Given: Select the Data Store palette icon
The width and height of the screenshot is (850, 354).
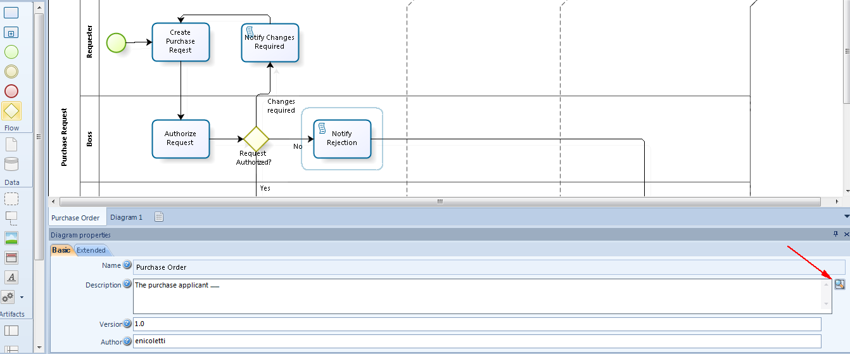Looking at the screenshot, I should 11,165.
